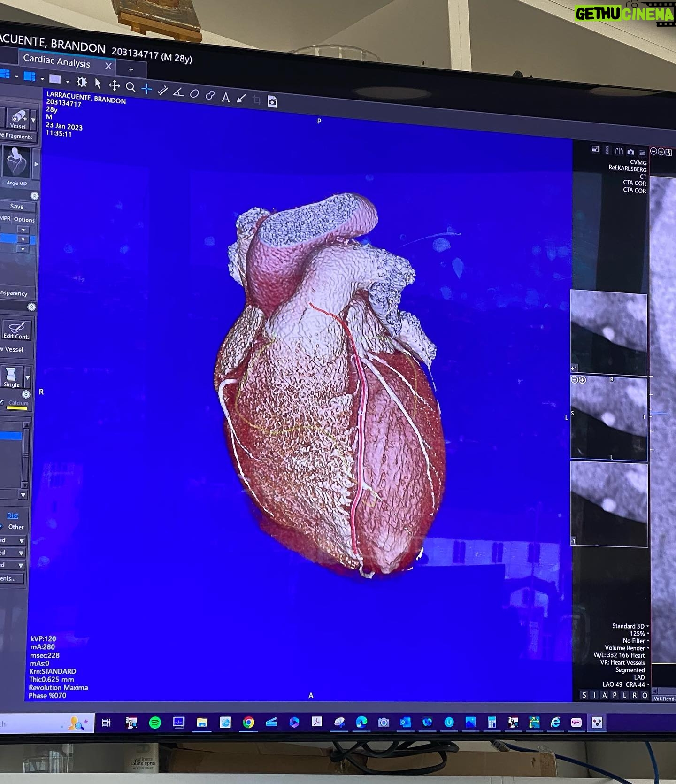Click the Single vessel view icon
This screenshot has width=676, height=784.
point(11,377)
